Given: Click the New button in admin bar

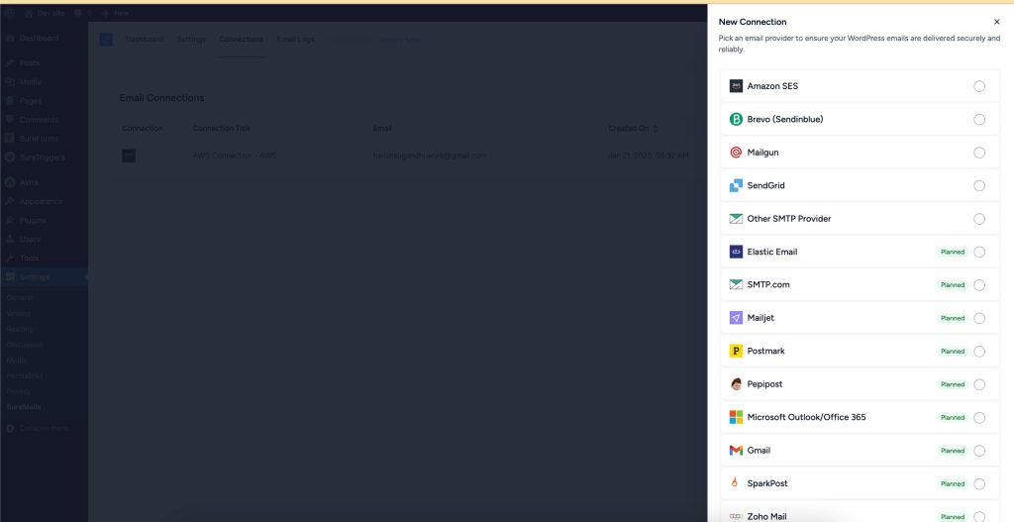Looking at the screenshot, I should 116,13.
